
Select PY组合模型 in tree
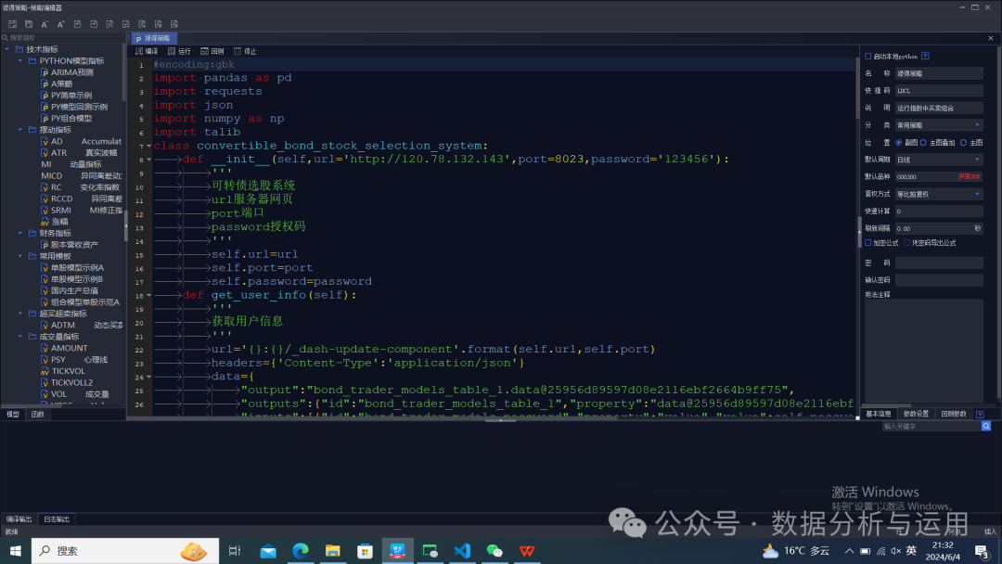[x=71, y=118]
